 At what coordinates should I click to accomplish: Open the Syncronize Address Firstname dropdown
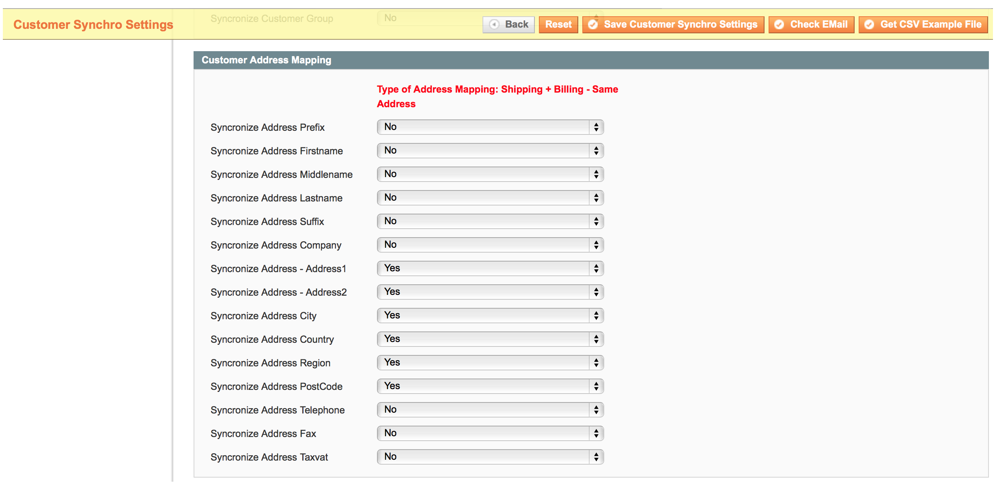490,151
